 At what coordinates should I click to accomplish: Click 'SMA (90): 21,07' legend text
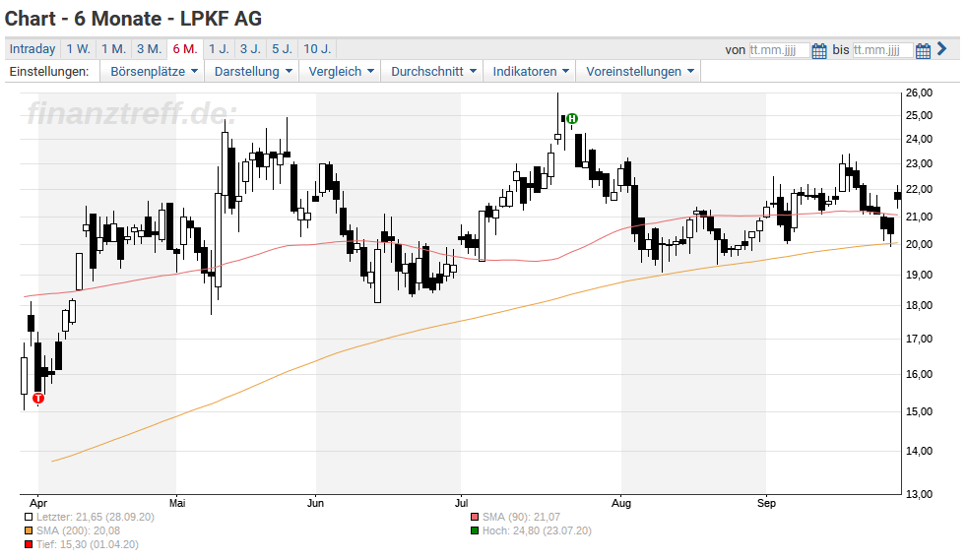[521, 518]
